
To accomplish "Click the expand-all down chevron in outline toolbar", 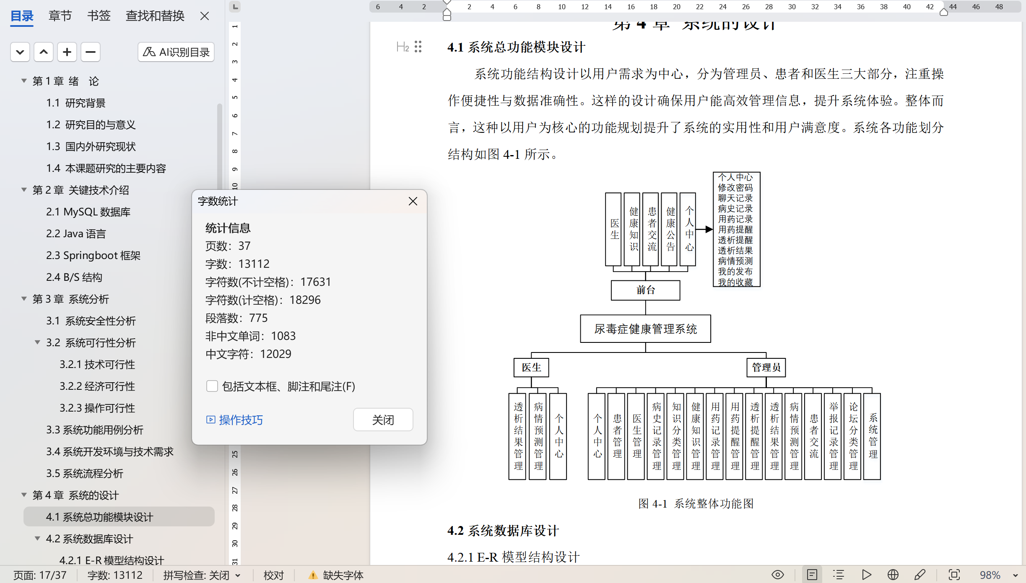I will tap(20, 52).
